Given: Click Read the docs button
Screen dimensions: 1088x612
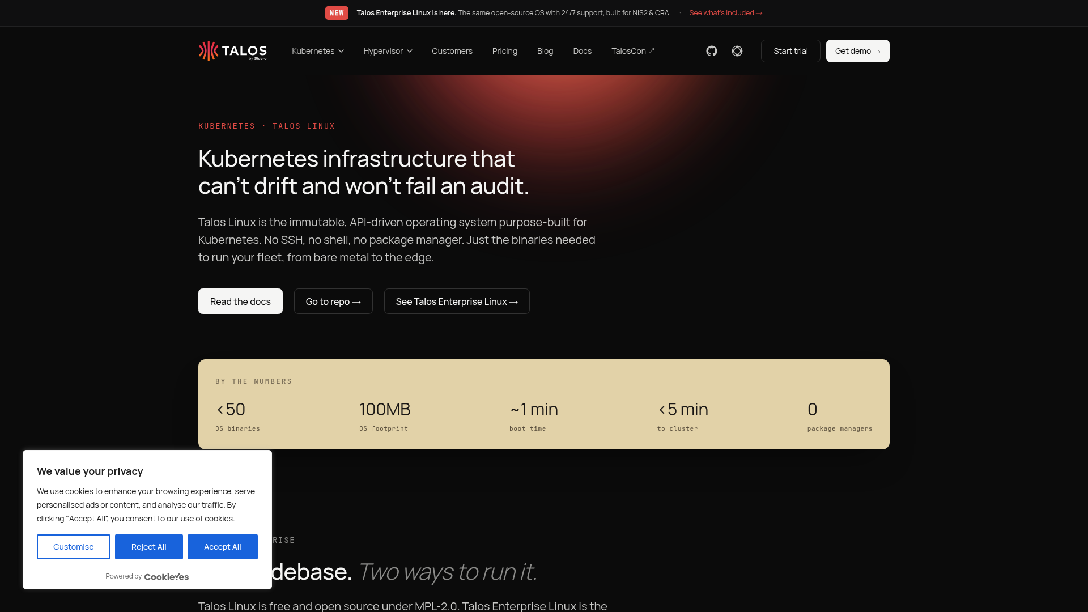Looking at the screenshot, I should coord(240,301).
